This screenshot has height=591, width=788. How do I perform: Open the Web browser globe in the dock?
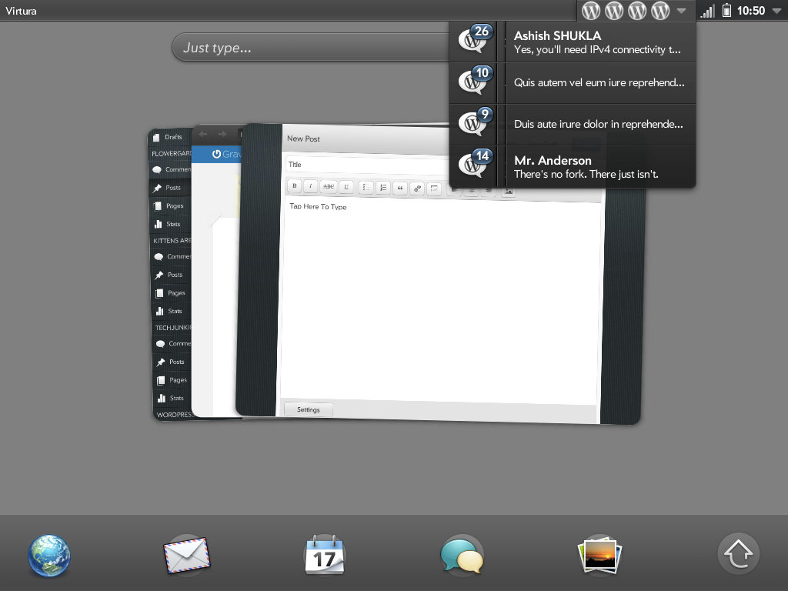(48, 556)
